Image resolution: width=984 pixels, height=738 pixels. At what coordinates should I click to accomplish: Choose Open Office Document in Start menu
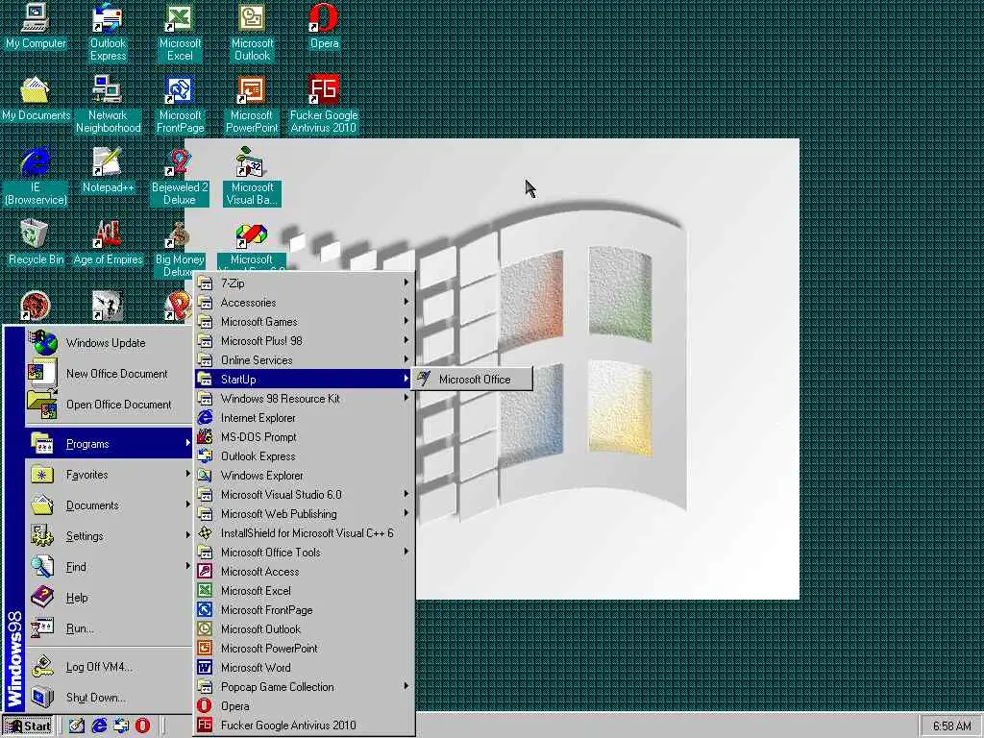coord(110,405)
